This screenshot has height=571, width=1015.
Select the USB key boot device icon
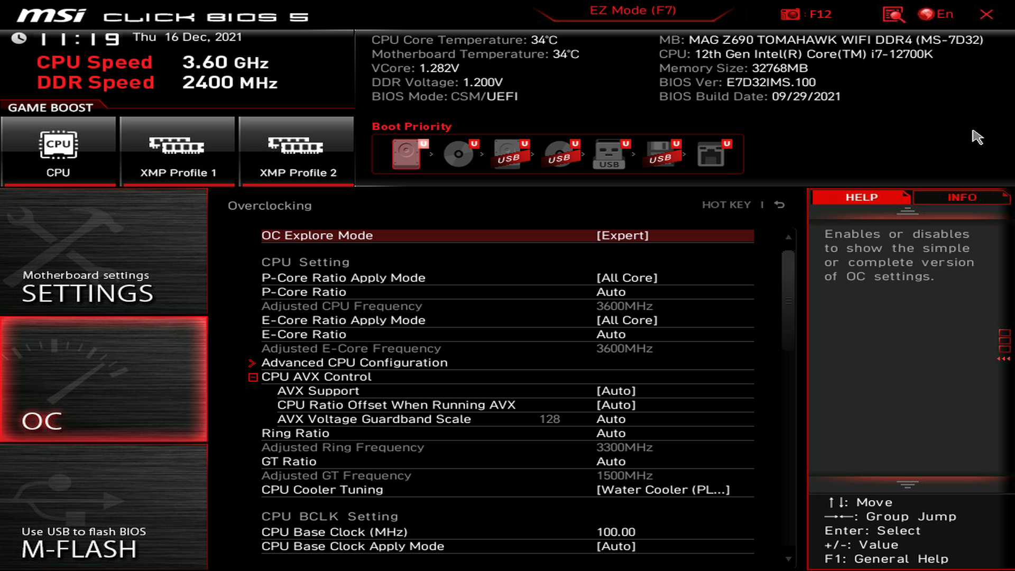(611, 154)
